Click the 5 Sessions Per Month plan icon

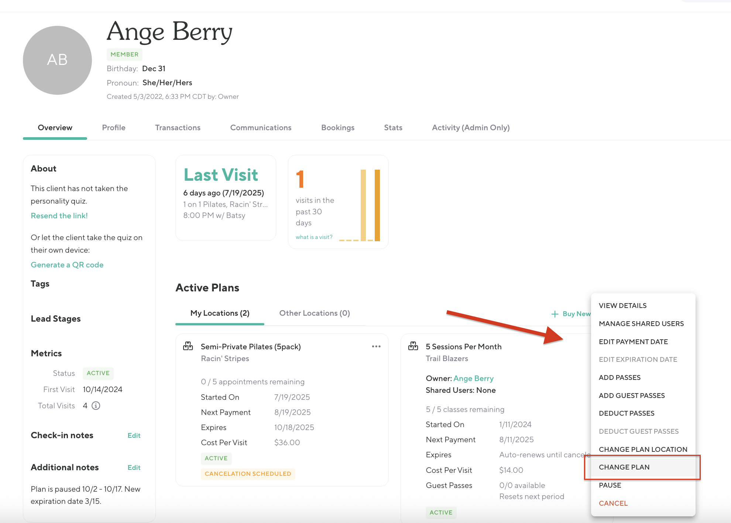click(x=413, y=346)
